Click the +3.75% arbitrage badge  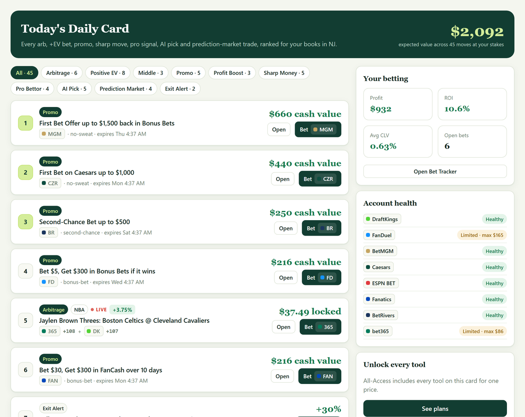pyautogui.click(x=122, y=310)
